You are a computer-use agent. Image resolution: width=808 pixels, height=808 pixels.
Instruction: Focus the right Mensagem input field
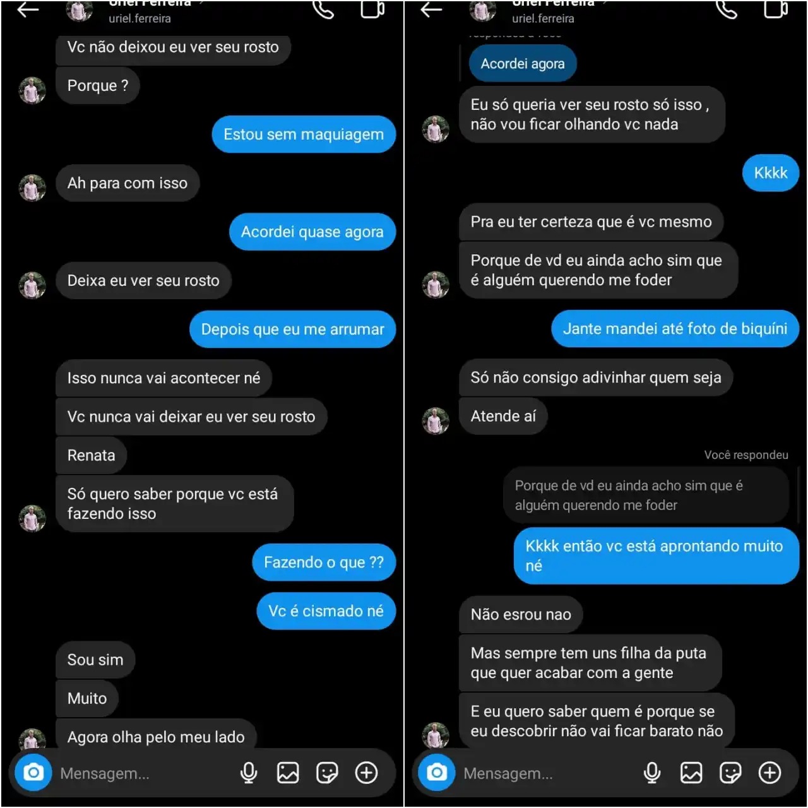(549, 773)
